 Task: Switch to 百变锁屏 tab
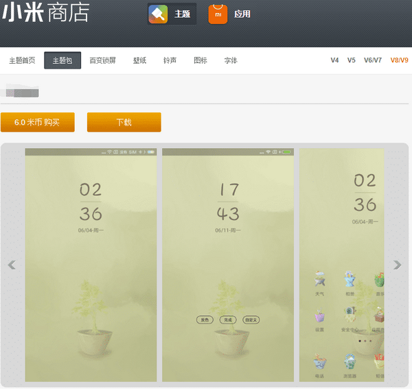[x=103, y=60]
